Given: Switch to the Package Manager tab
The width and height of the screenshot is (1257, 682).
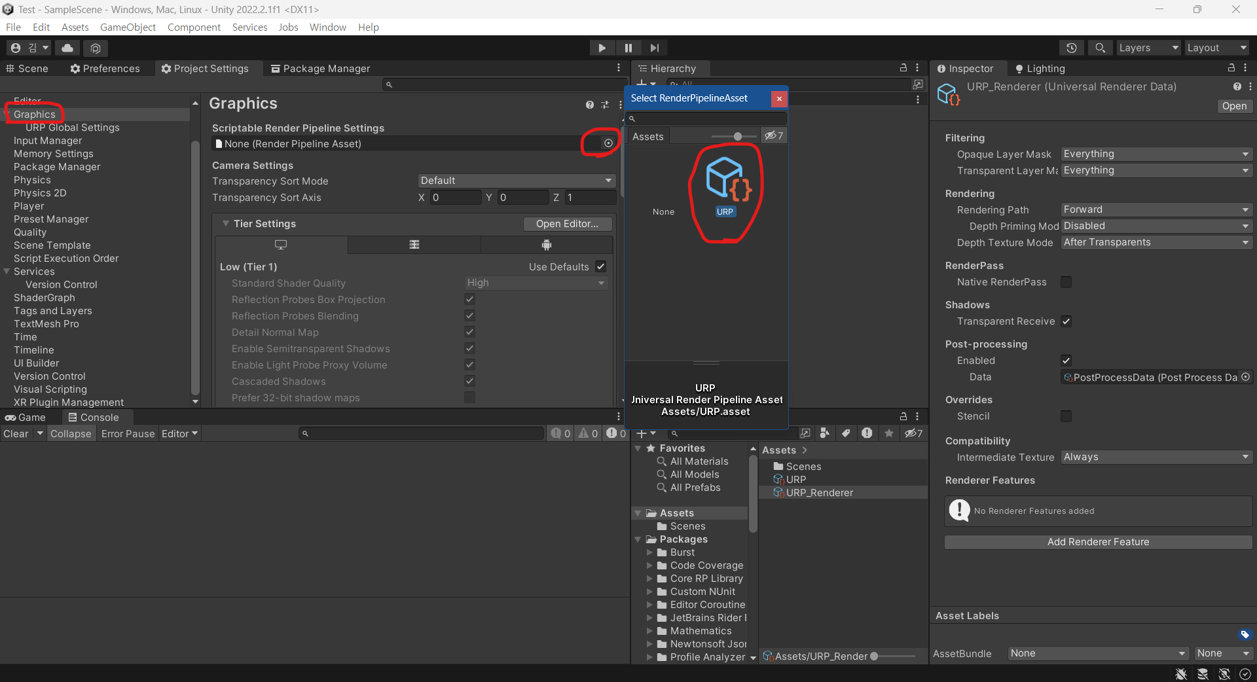Looking at the screenshot, I should pos(321,69).
